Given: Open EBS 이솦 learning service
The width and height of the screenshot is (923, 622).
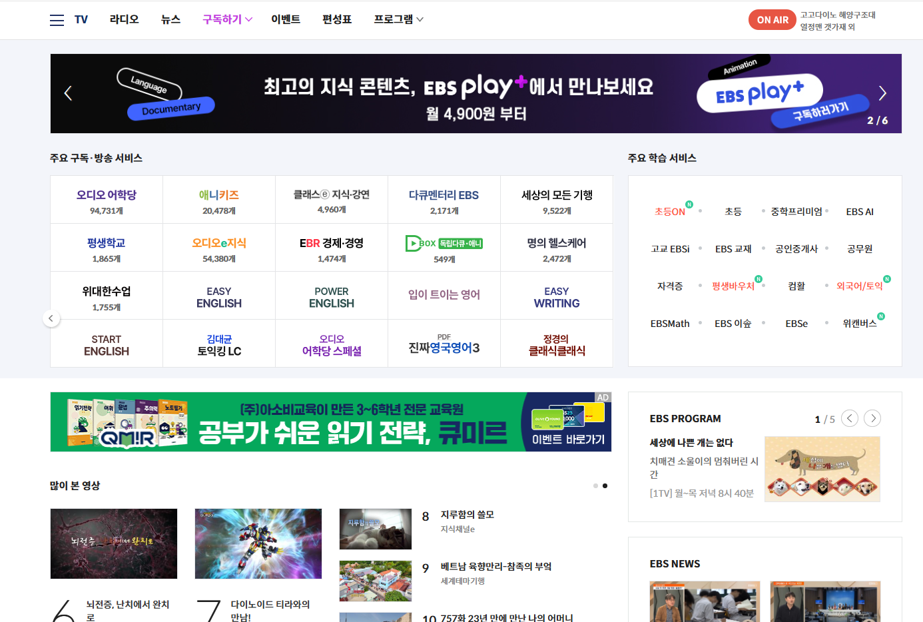Looking at the screenshot, I should click(733, 323).
